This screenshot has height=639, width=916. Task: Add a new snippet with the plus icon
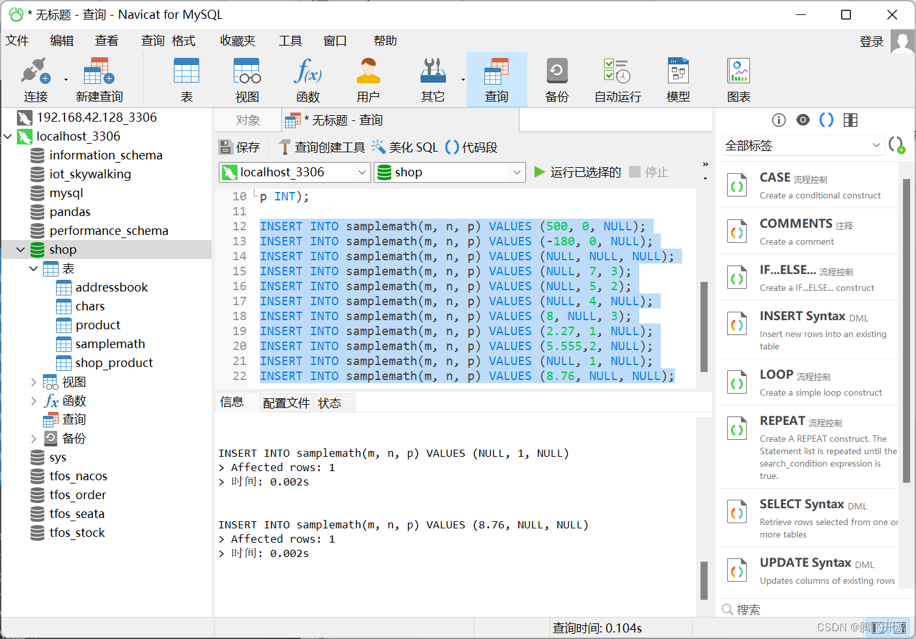pyautogui.click(x=896, y=144)
